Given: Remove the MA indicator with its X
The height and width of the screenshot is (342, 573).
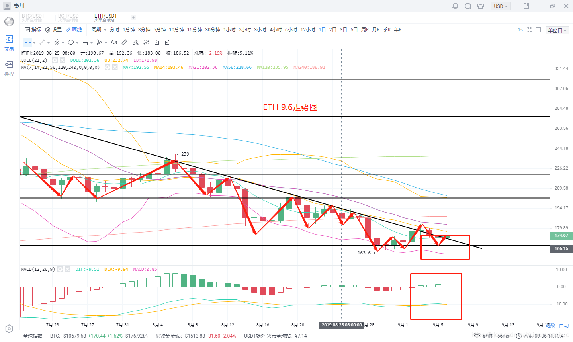Looking at the screenshot, I should tap(115, 67).
